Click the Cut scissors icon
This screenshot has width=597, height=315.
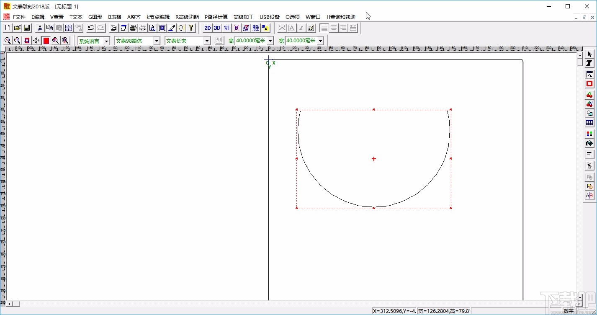click(40, 28)
